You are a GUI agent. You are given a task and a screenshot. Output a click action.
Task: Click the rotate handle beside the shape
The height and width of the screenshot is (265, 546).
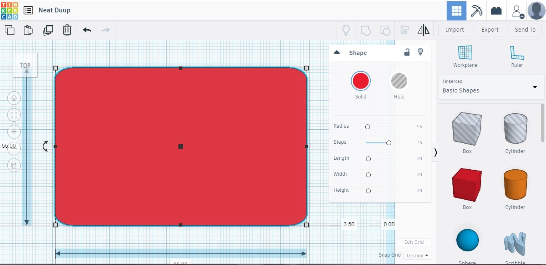click(46, 146)
